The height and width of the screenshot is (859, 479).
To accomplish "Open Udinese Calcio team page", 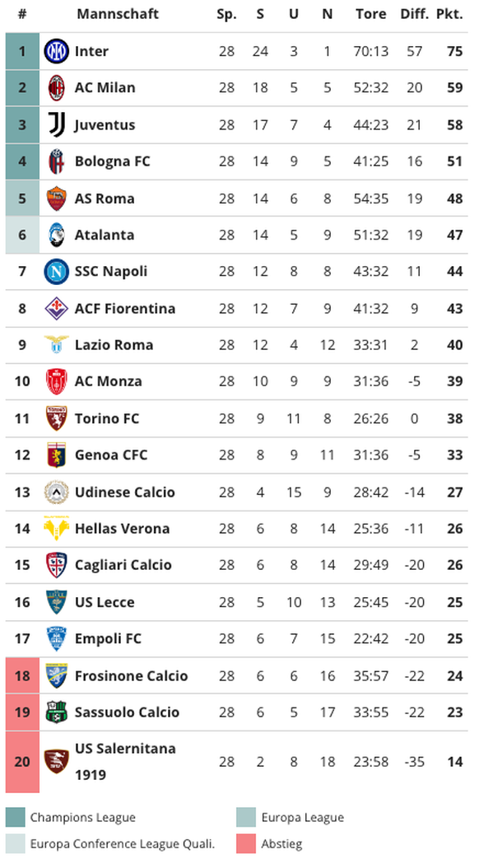I will [125, 492].
